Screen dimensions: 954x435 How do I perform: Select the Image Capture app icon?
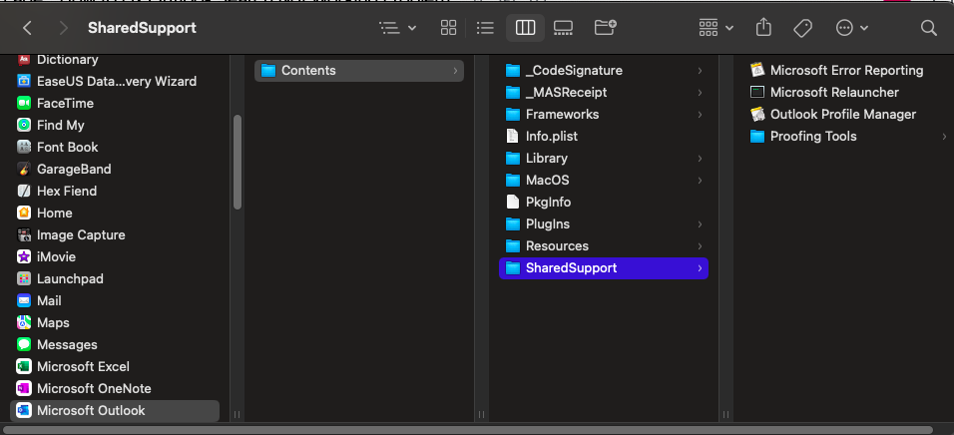(x=24, y=234)
